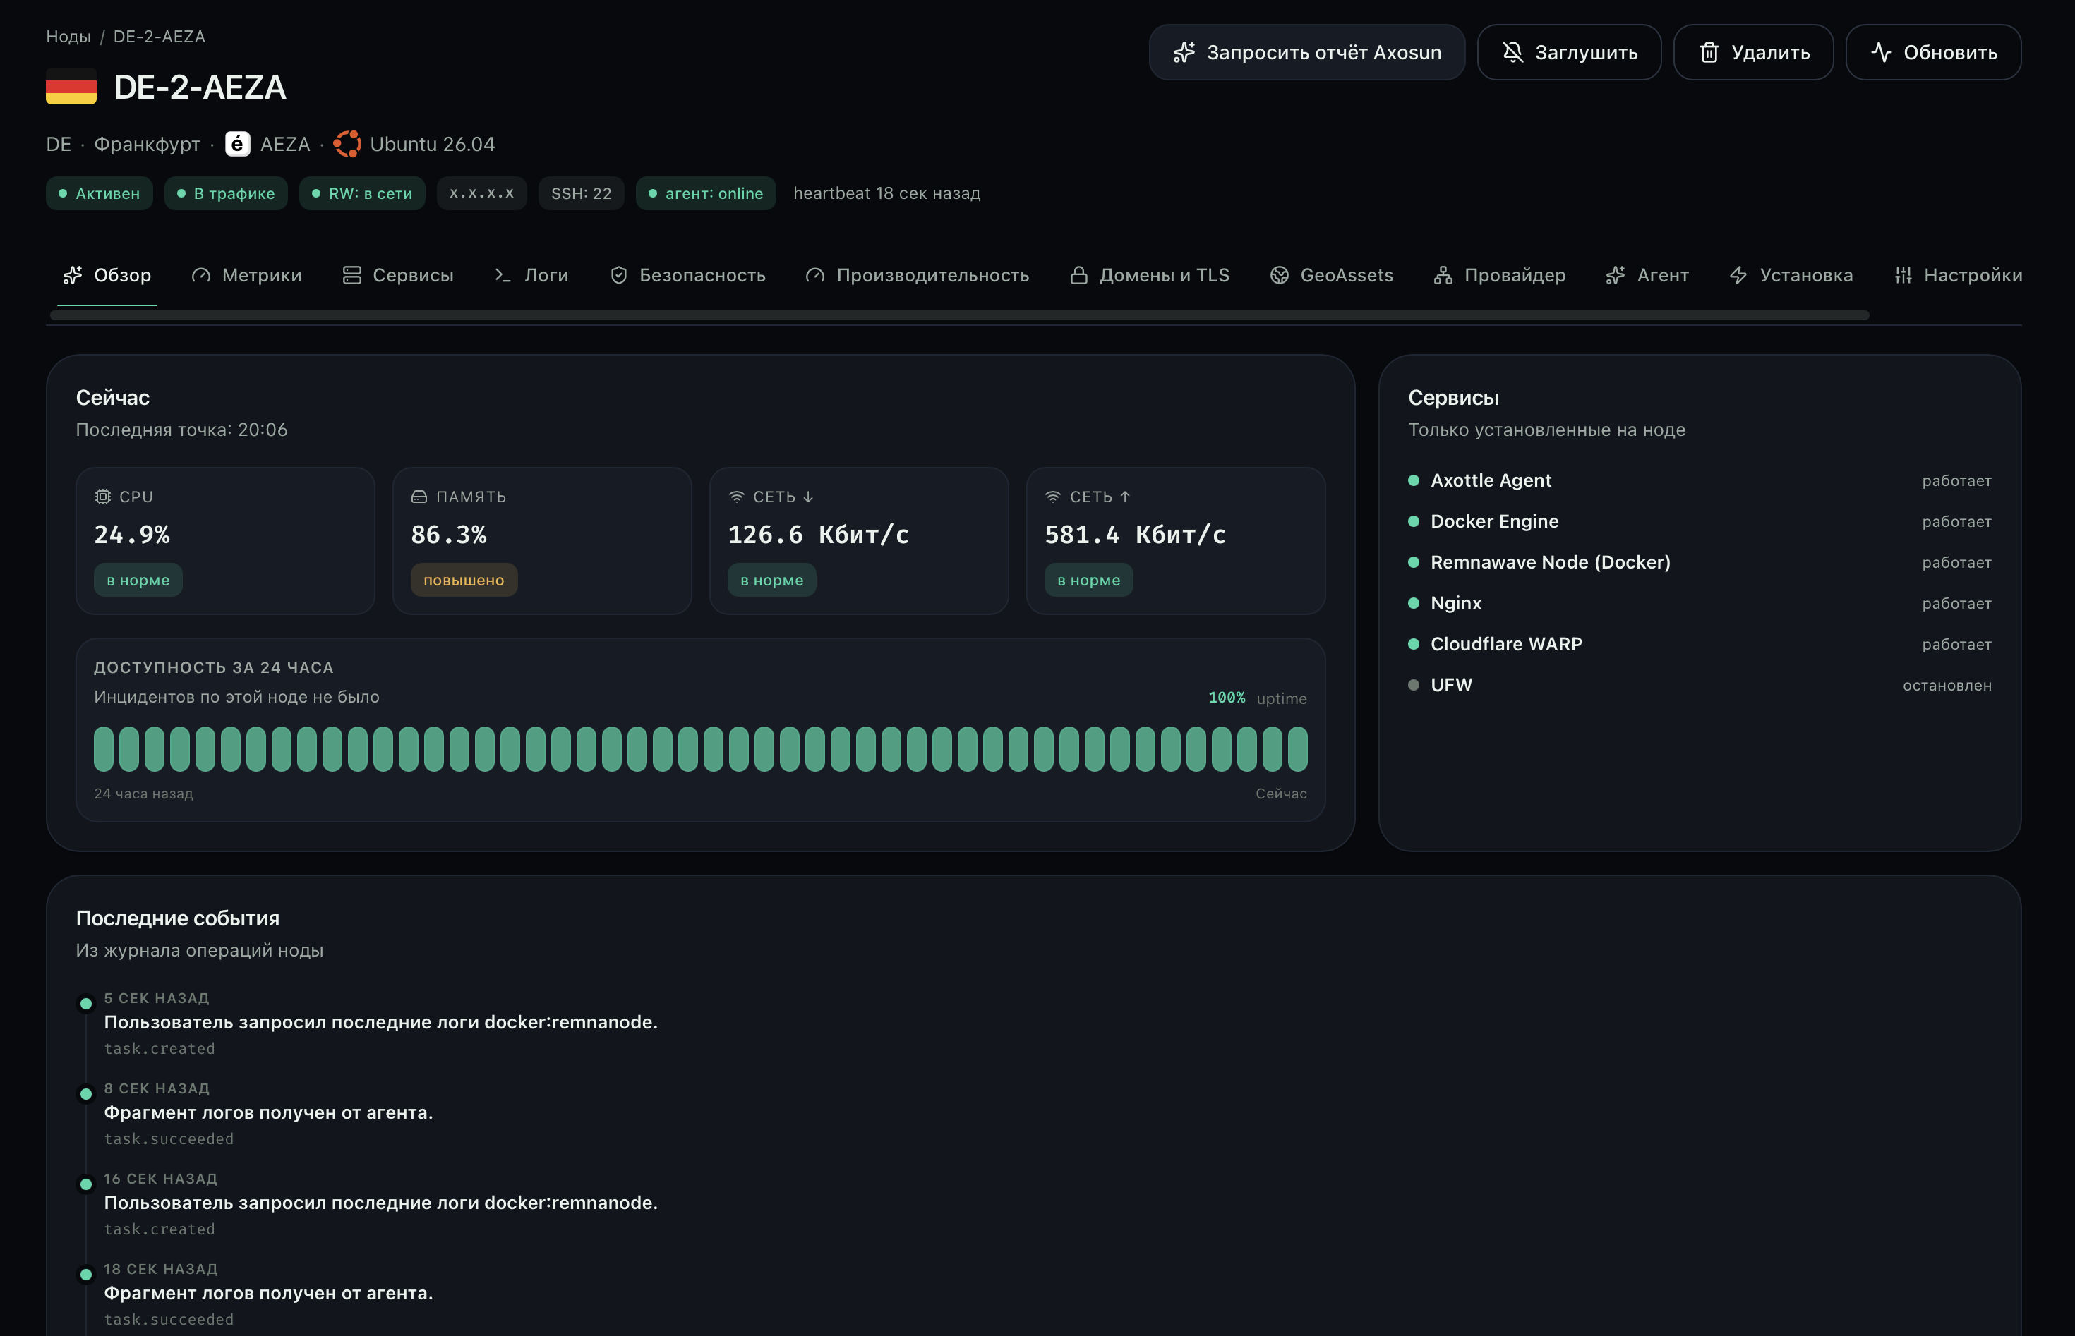The image size is (2075, 1336).
Task: Click the up arrow beside СЕТЬ
Action: (1125, 496)
